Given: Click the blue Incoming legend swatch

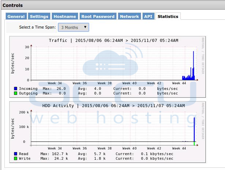Looking at the screenshot, I should (15, 88).
